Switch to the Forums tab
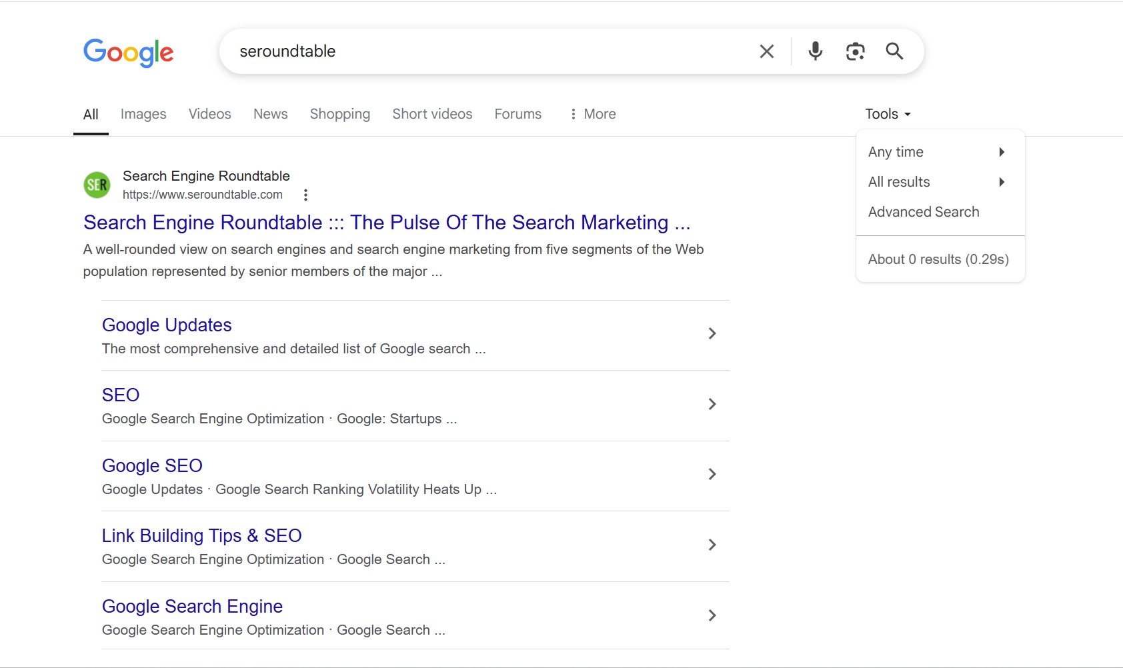Image resolution: width=1123 pixels, height=668 pixels. click(x=517, y=114)
